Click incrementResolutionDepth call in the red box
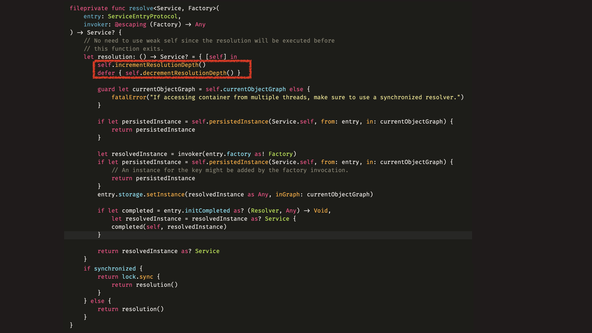This screenshot has width=592, height=333. (157, 65)
